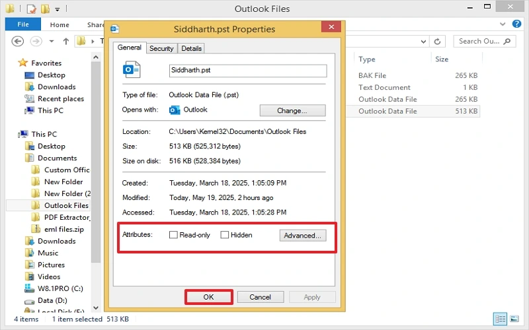Sort file list by Size column

442,59
